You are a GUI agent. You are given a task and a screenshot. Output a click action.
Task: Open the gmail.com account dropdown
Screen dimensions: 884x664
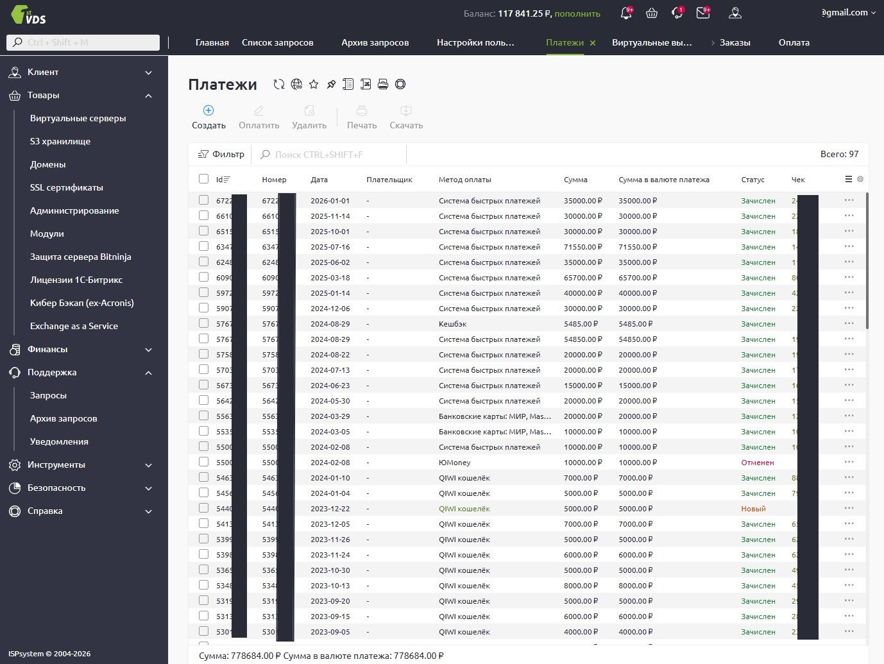[x=848, y=13]
